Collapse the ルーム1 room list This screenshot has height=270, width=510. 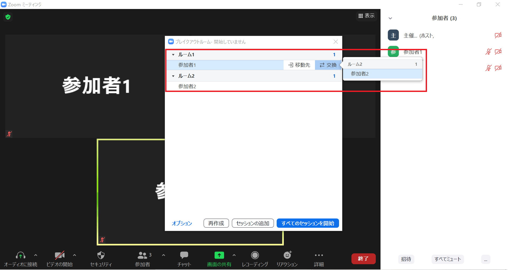pos(173,55)
